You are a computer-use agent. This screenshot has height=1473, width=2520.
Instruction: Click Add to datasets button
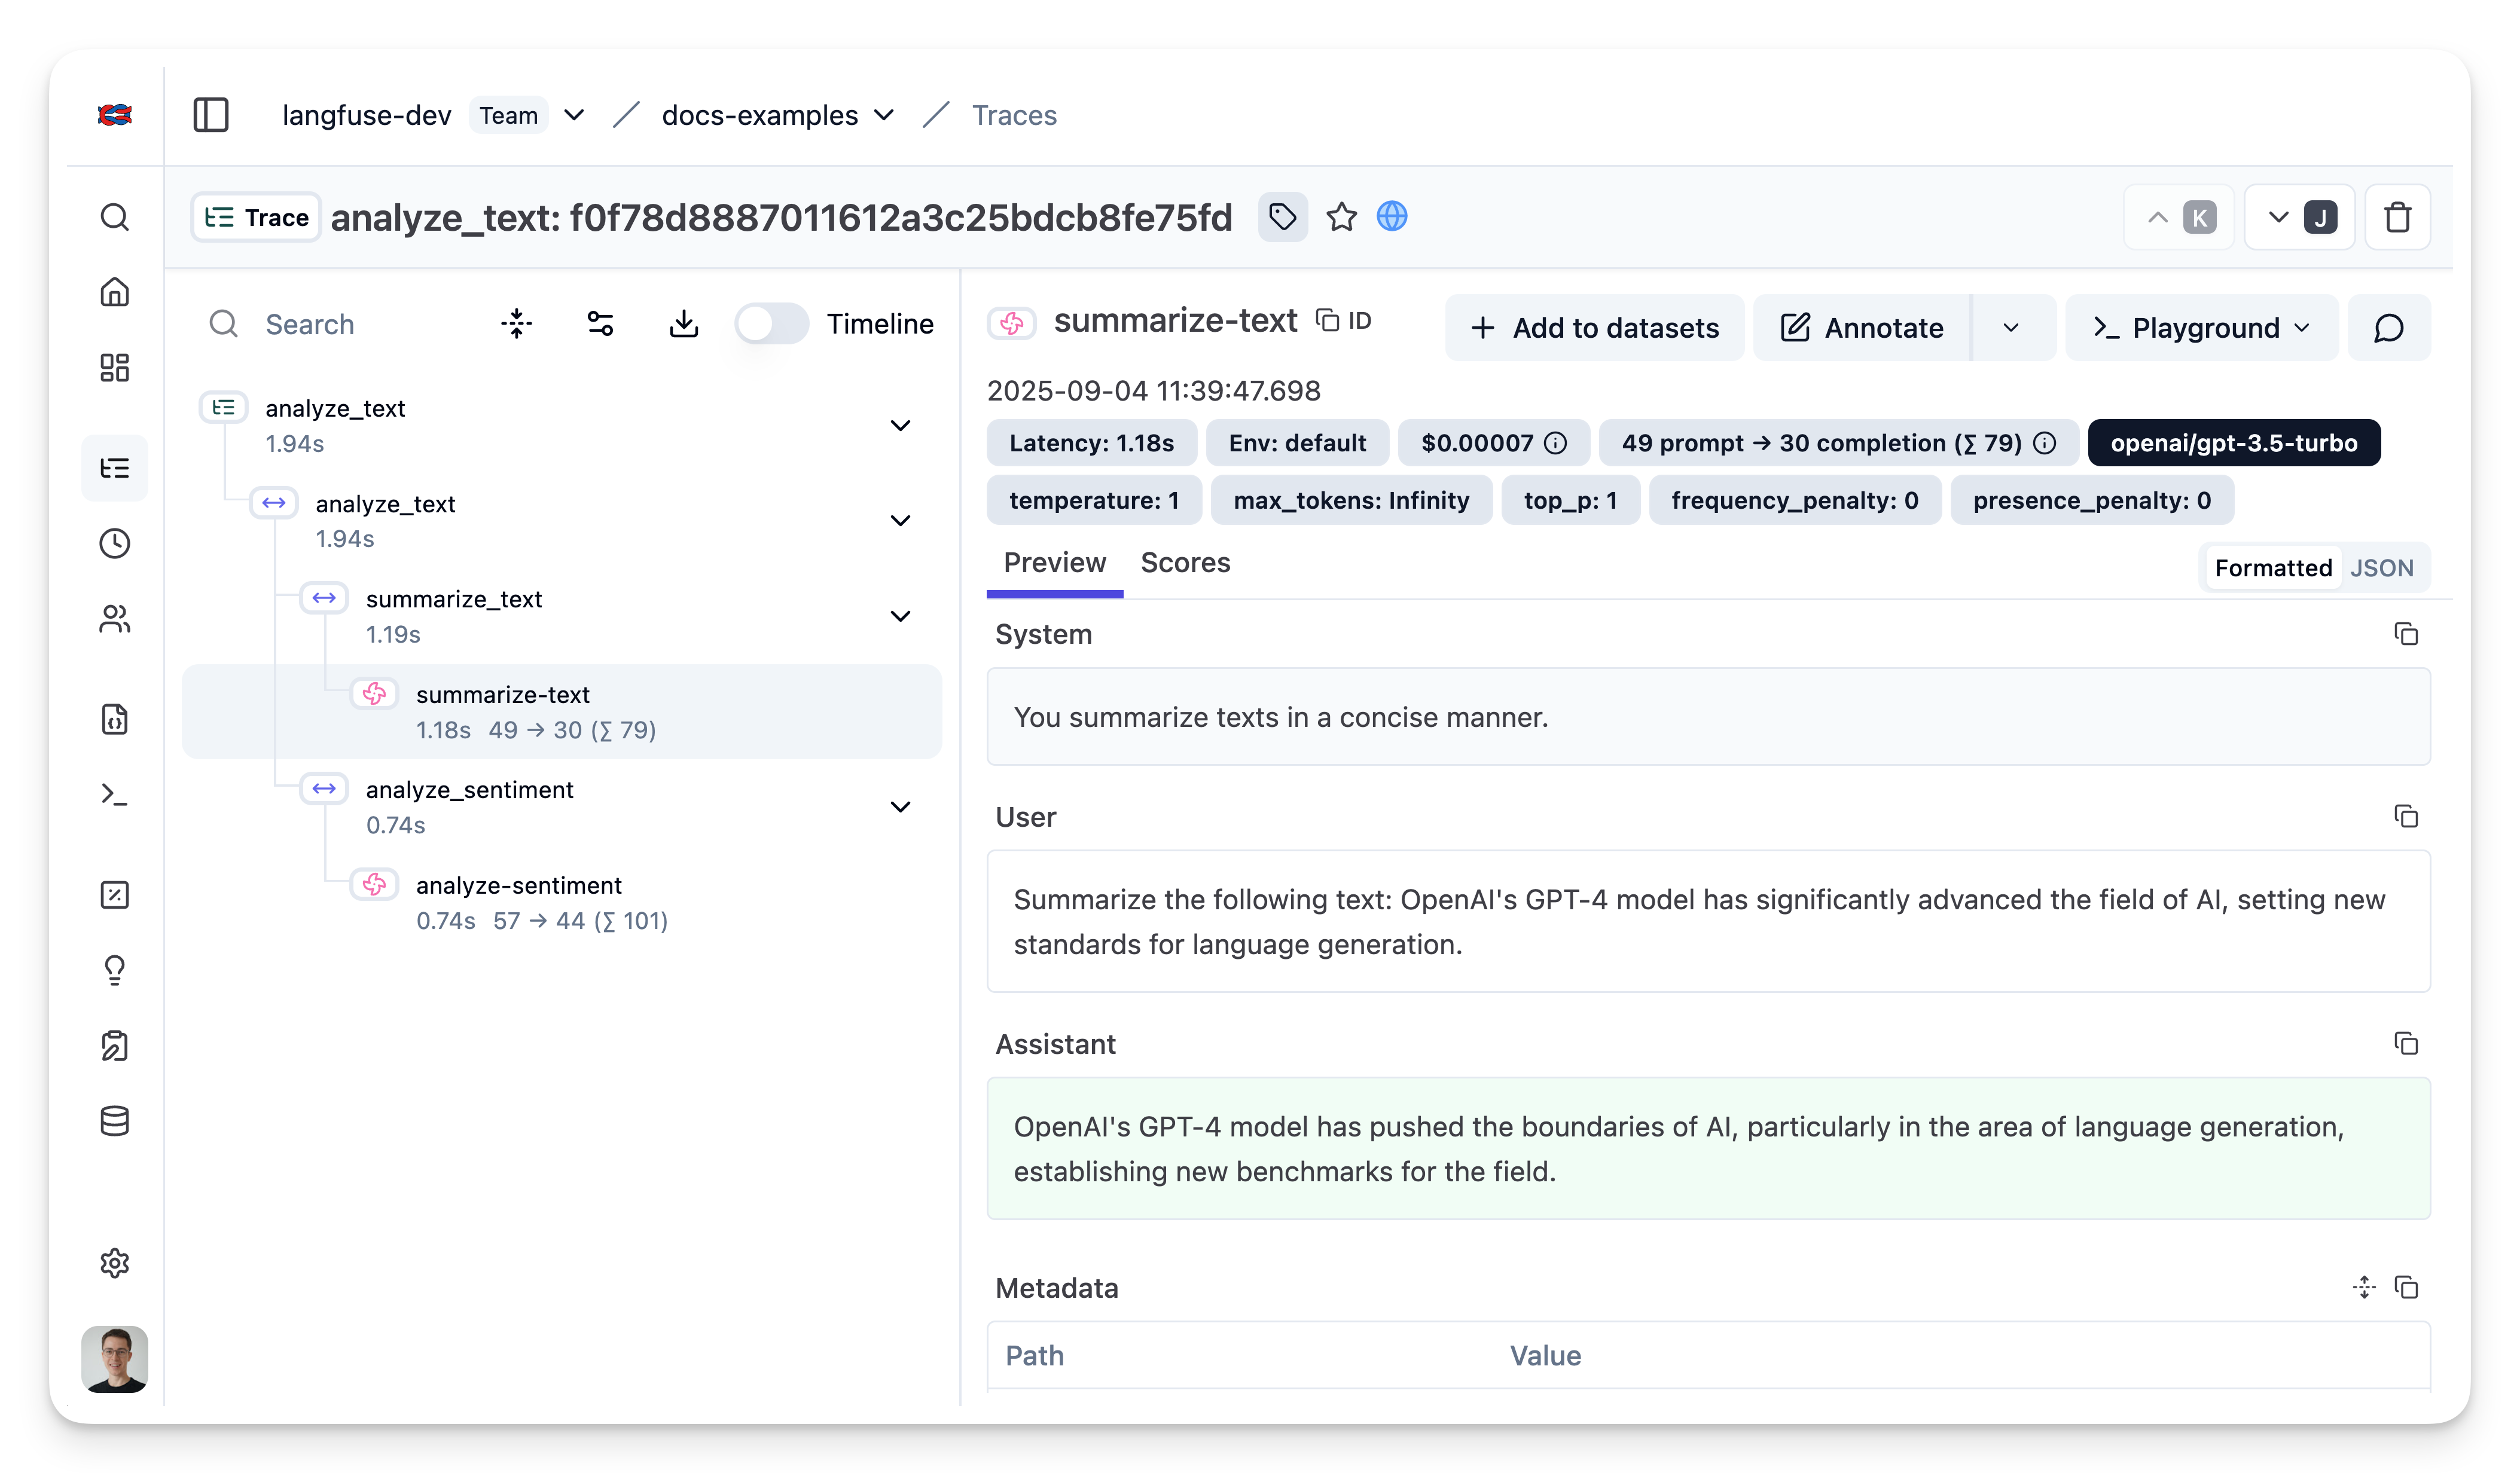tap(1594, 328)
